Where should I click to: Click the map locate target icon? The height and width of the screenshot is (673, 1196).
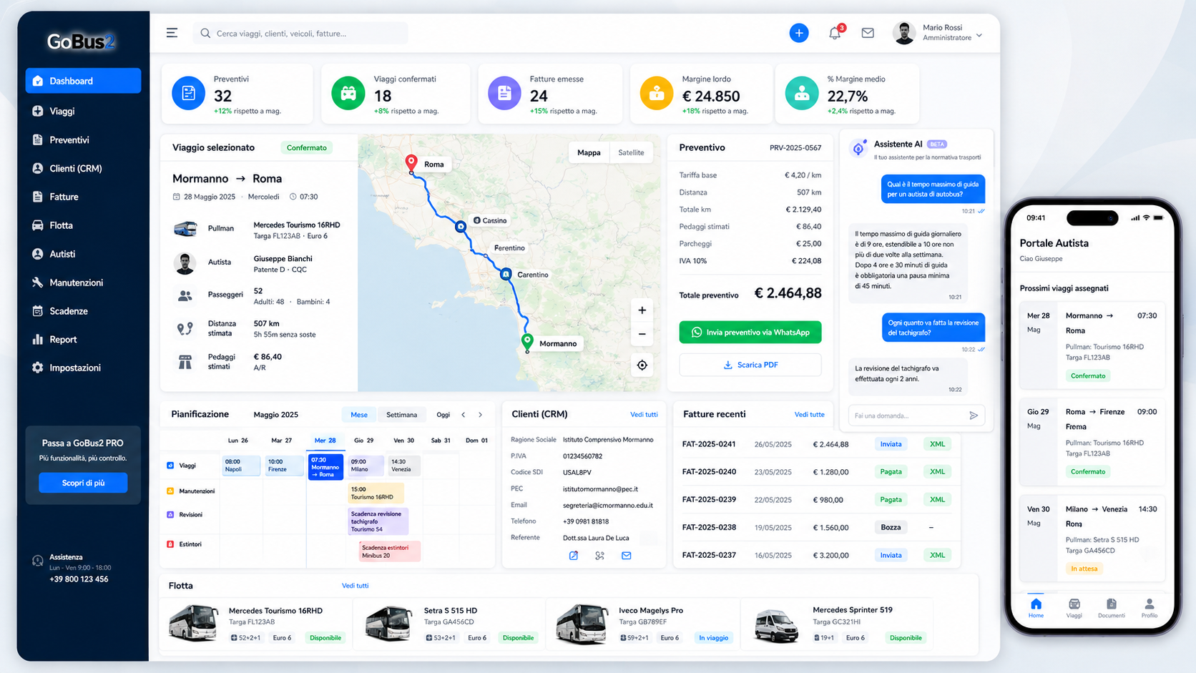click(642, 365)
